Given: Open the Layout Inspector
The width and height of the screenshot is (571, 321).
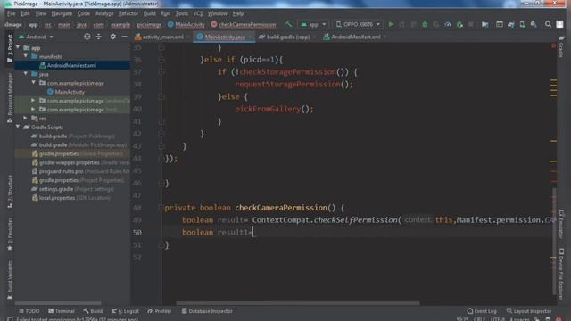Looking at the screenshot, I should pyautogui.click(x=529, y=311).
